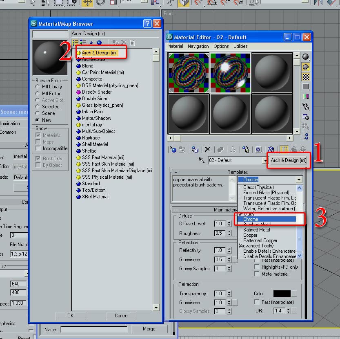Toggle checkered Background icon in side toolbar

pyautogui.click(x=306, y=77)
